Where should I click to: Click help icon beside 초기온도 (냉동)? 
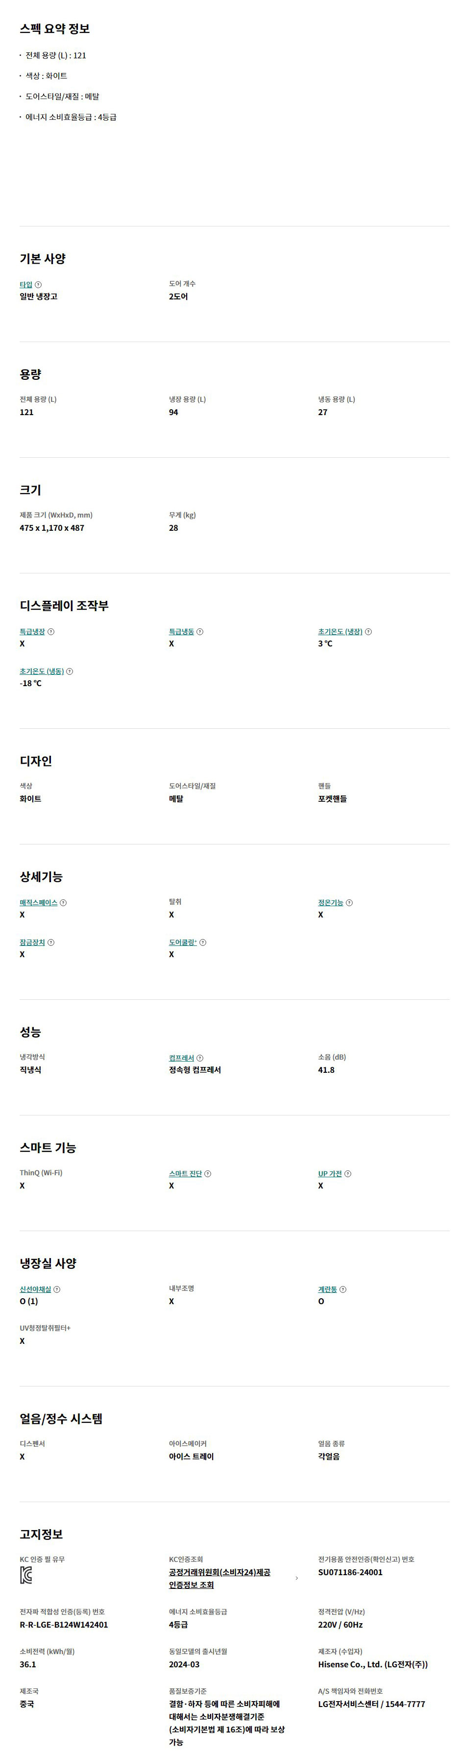(x=70, y=671)
